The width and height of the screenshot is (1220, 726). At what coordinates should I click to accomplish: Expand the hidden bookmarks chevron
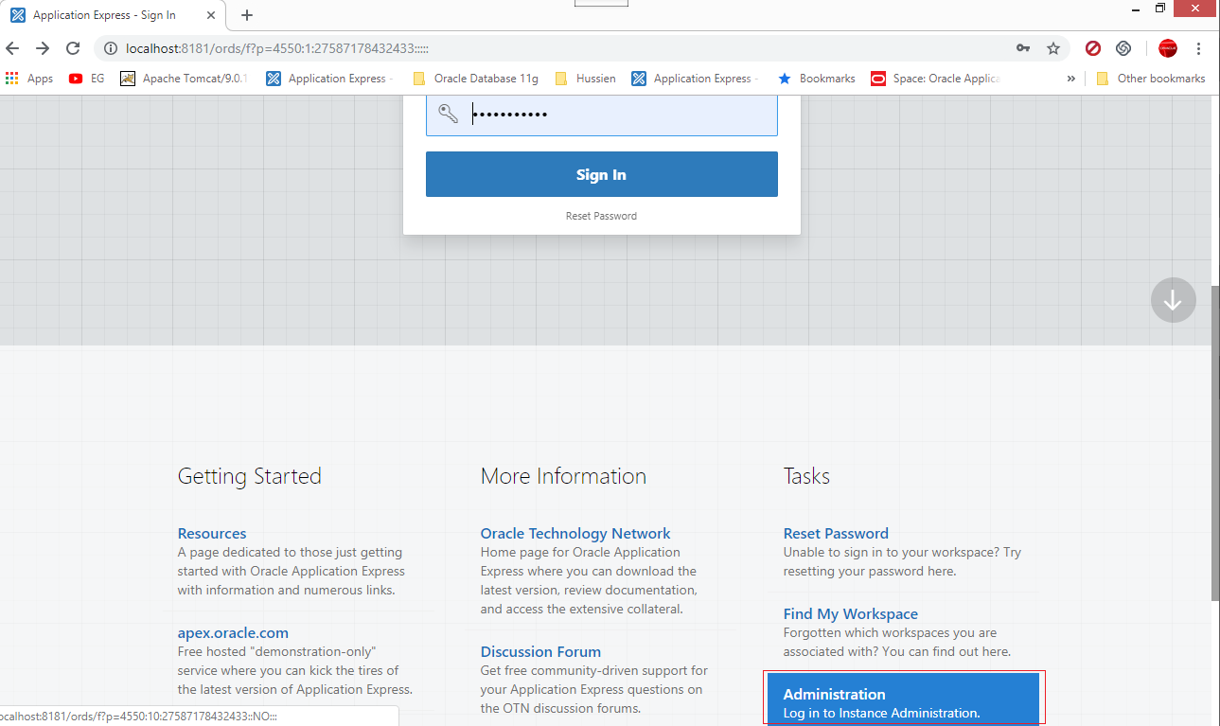pos(1071,78)
